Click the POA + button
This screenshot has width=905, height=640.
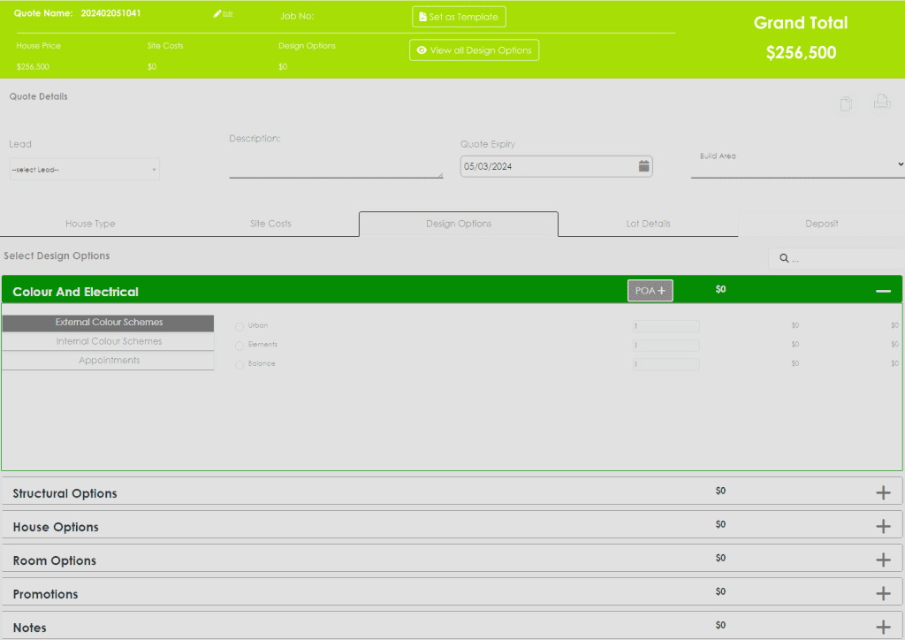[650, 291]
